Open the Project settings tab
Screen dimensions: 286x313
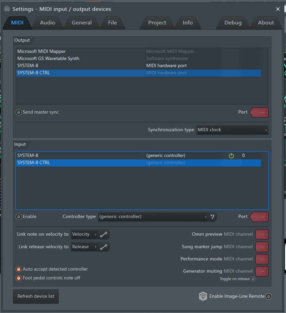pyautogui.click(x=157, y=23)
